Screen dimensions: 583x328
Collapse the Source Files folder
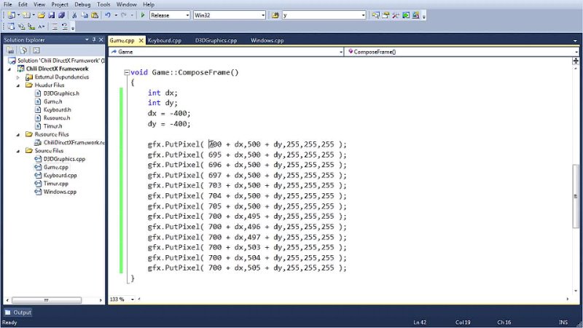17,151
